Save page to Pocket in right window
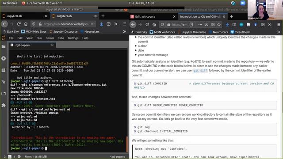Viewport: 283px width, 159px height. click(207, 25)
